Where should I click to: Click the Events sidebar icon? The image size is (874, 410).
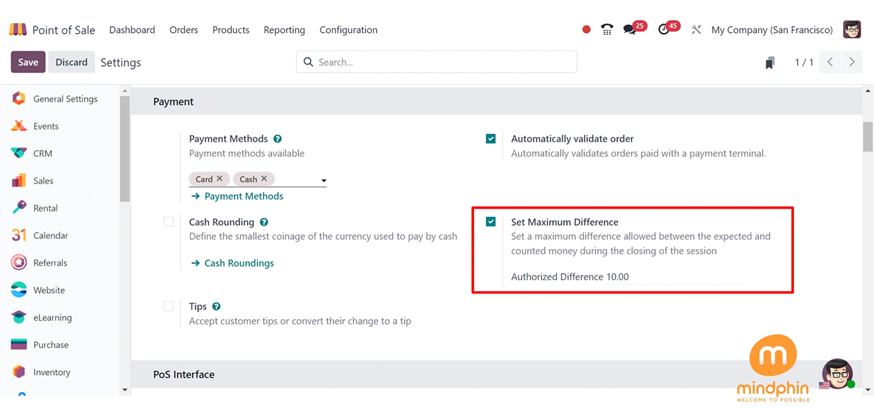coord(19,126)
